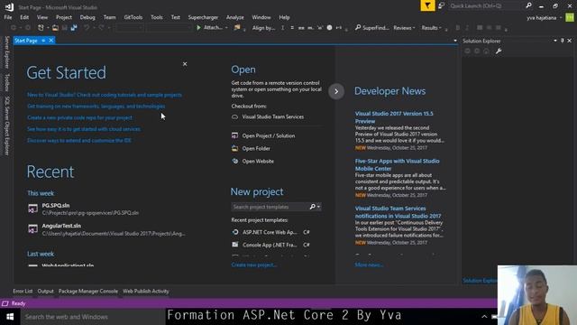
Task: Open the Reviews dropdown in toolbar
Action: 404,28
